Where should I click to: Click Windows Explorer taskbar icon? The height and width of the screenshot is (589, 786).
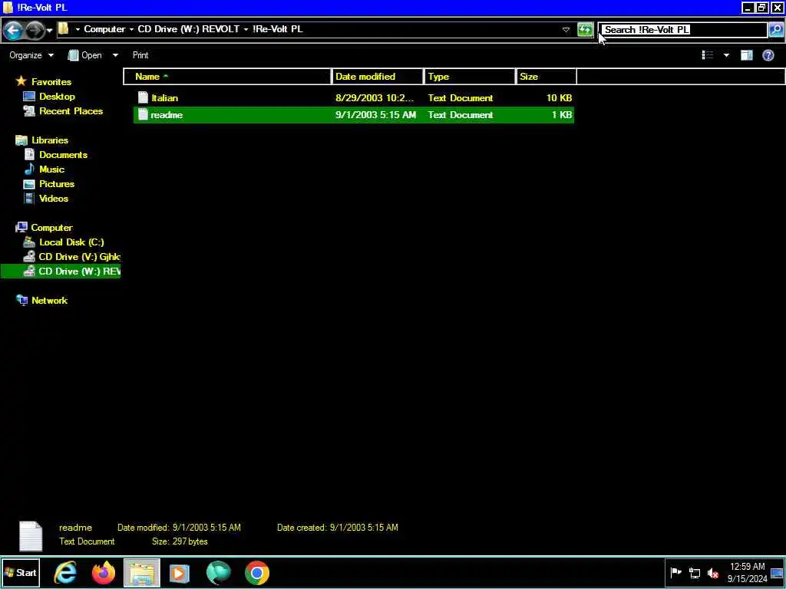141,573
